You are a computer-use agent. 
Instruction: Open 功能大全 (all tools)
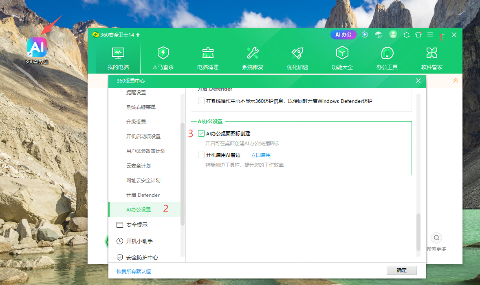(342, 57)
